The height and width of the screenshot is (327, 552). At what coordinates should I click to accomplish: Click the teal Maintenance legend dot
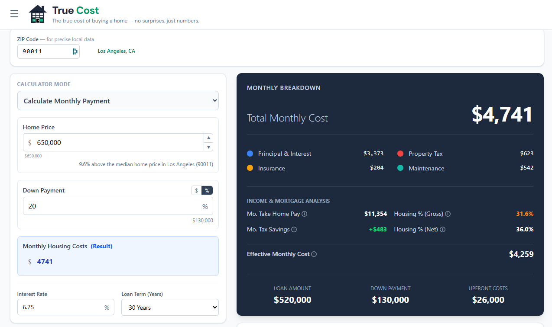tap(400, 168)
